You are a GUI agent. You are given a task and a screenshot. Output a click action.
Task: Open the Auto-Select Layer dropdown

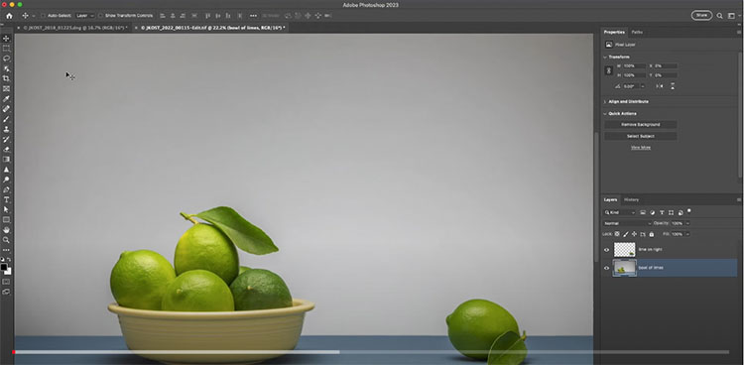85,16
